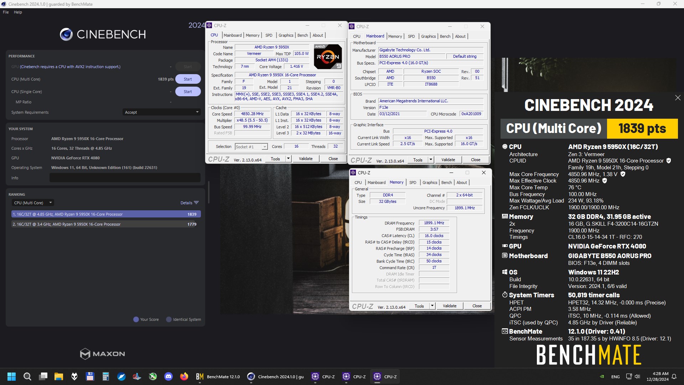Screen dimensions: 684x385
Task: Open the Bench tab in the CPU window
Action: [x=302, y=35]
